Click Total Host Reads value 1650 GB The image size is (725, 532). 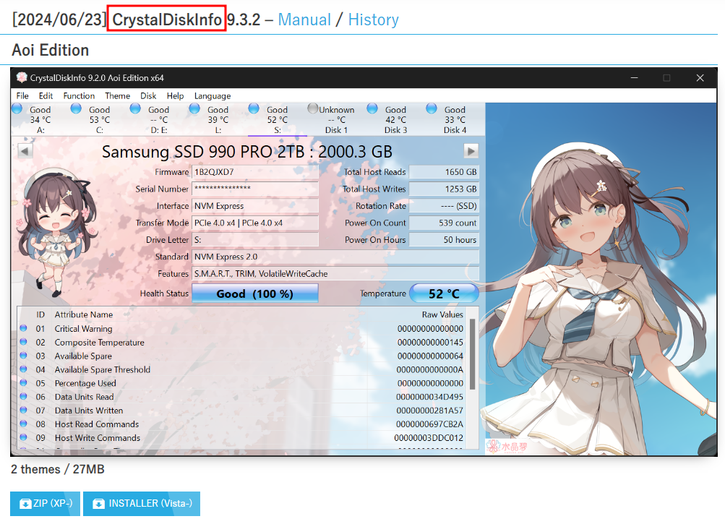pyautogui.click(x=444, y=172)
